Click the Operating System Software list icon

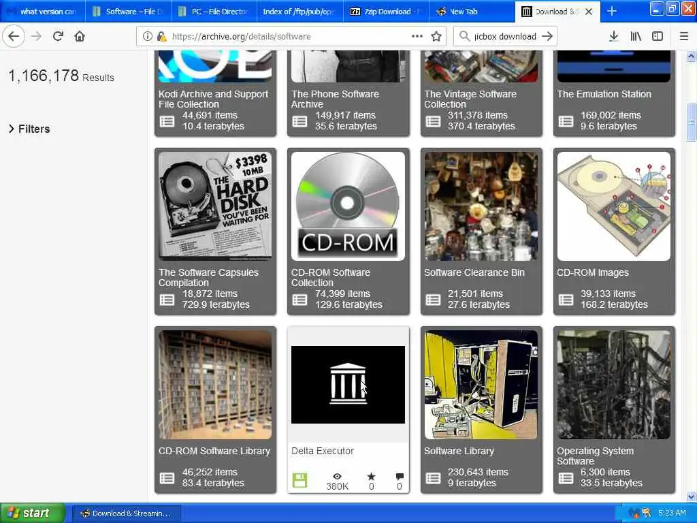coord(566,478)
